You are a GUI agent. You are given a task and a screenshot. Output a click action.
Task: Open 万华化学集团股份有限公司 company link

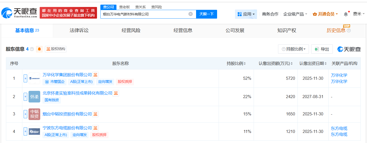pos(67,75)
